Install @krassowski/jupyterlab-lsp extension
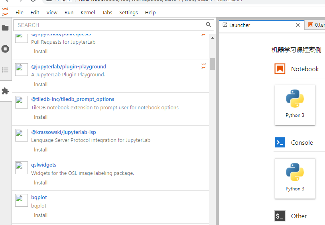This screenshot has height=225, width=325. click(x=41, y=150)
